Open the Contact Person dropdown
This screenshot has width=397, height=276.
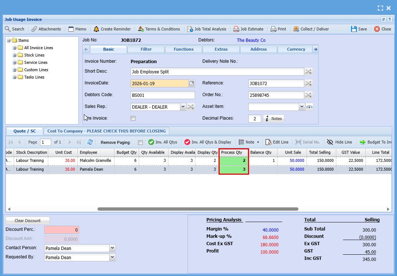[113, 248]
